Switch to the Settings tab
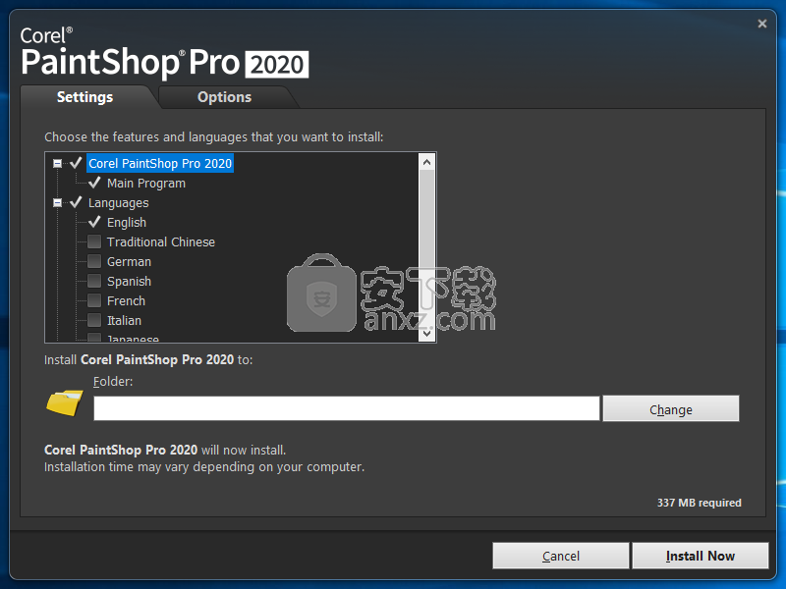786x589 pixels. [84, 97]
